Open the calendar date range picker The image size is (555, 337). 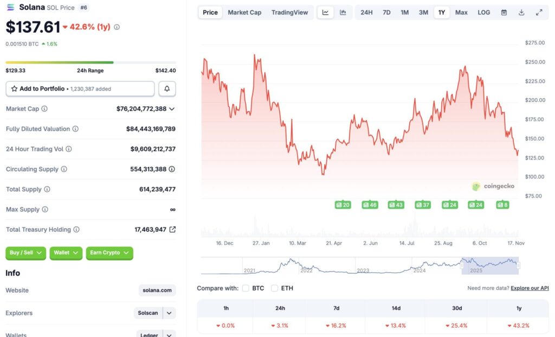coord(505,12)
